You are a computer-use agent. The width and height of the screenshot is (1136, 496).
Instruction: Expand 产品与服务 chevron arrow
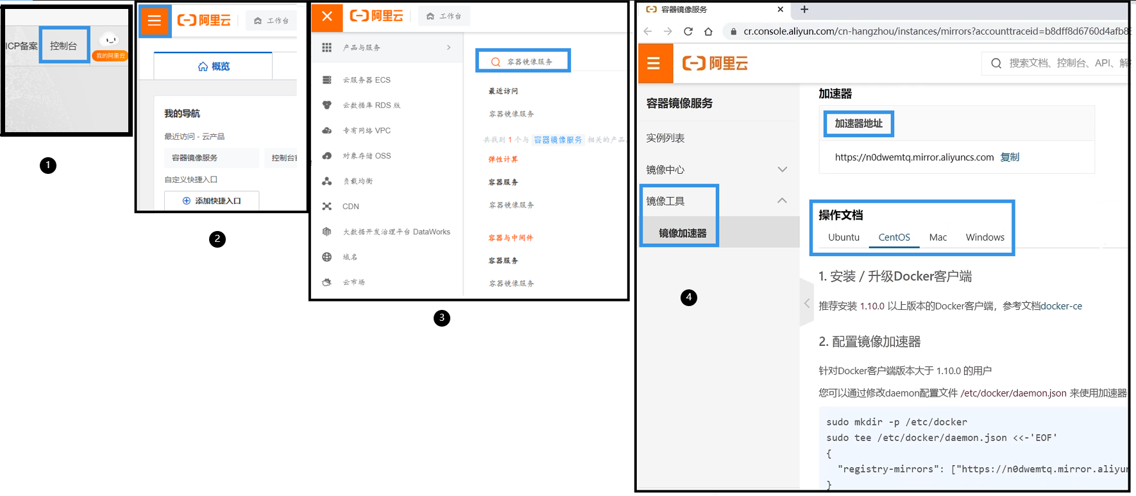[448, 47]
